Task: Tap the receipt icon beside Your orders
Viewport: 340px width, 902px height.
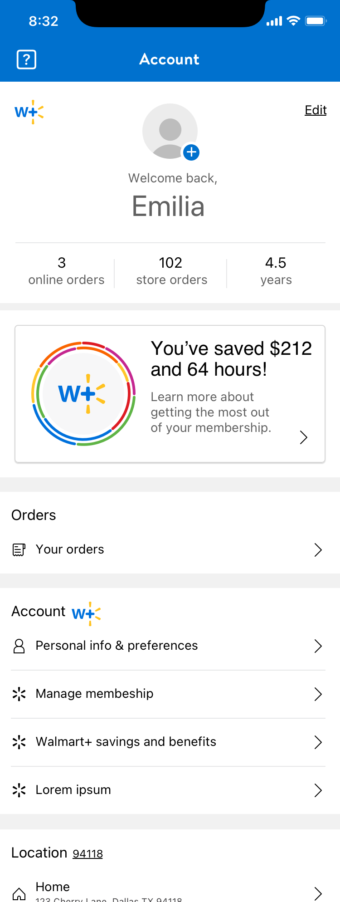Action: (x=19, y=550)
